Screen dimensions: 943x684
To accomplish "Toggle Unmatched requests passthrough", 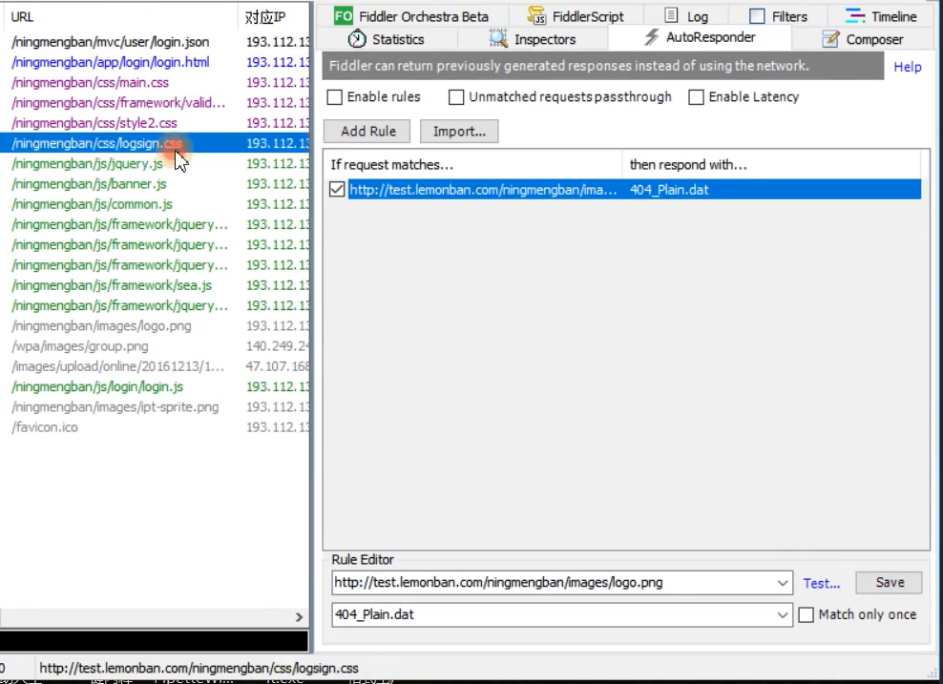I will pos(456,96).
